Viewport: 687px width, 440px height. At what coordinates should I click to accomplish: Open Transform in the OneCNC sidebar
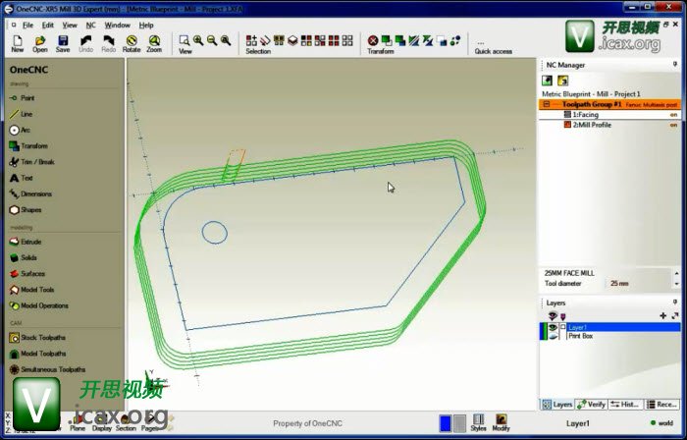pyautogui.click(x=28, y=146)
